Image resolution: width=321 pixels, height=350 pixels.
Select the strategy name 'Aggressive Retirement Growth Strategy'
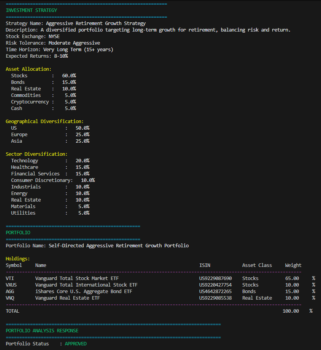coord(96,23)
